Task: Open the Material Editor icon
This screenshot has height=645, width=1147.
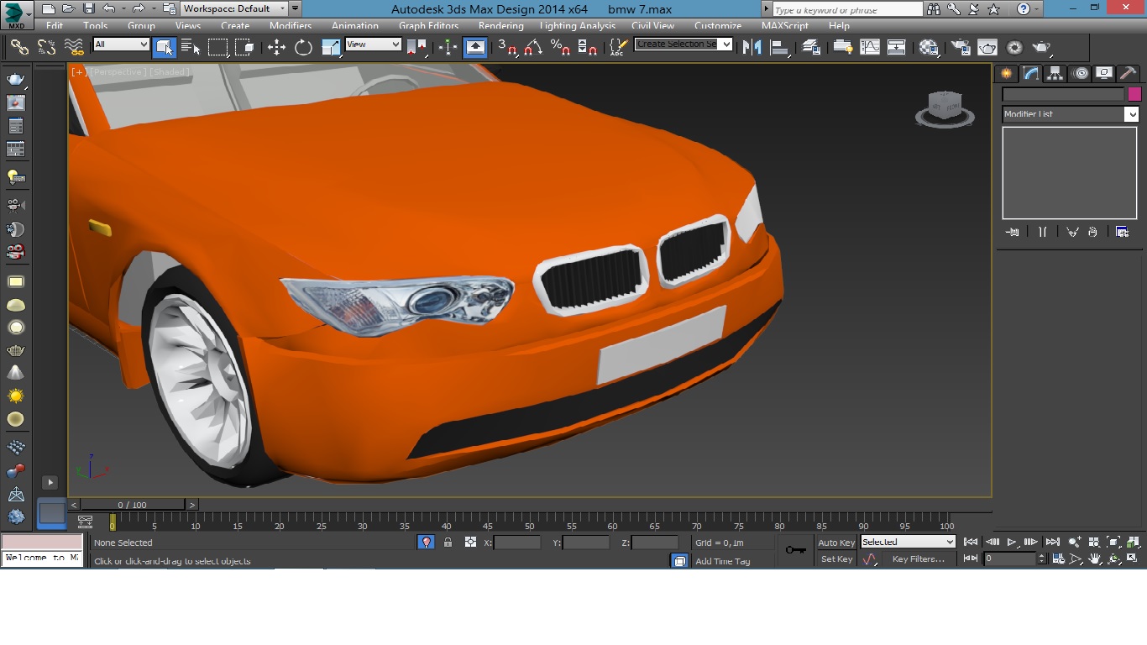Action: [929, 48]
